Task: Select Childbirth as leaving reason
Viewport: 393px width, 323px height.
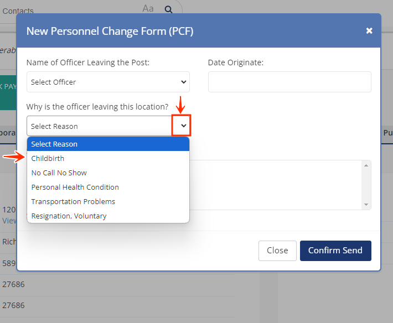Action: pos(108,158)
